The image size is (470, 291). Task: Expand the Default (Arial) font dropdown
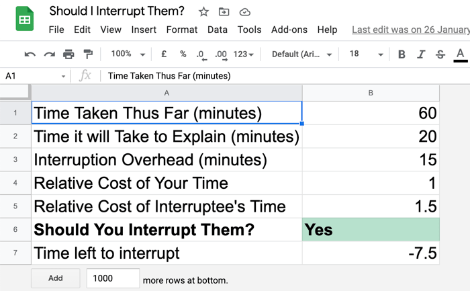tap(302, 54)
